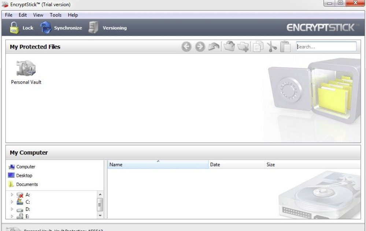Expand the E: drive tree node
366x231 pixels.
point(12,216)
